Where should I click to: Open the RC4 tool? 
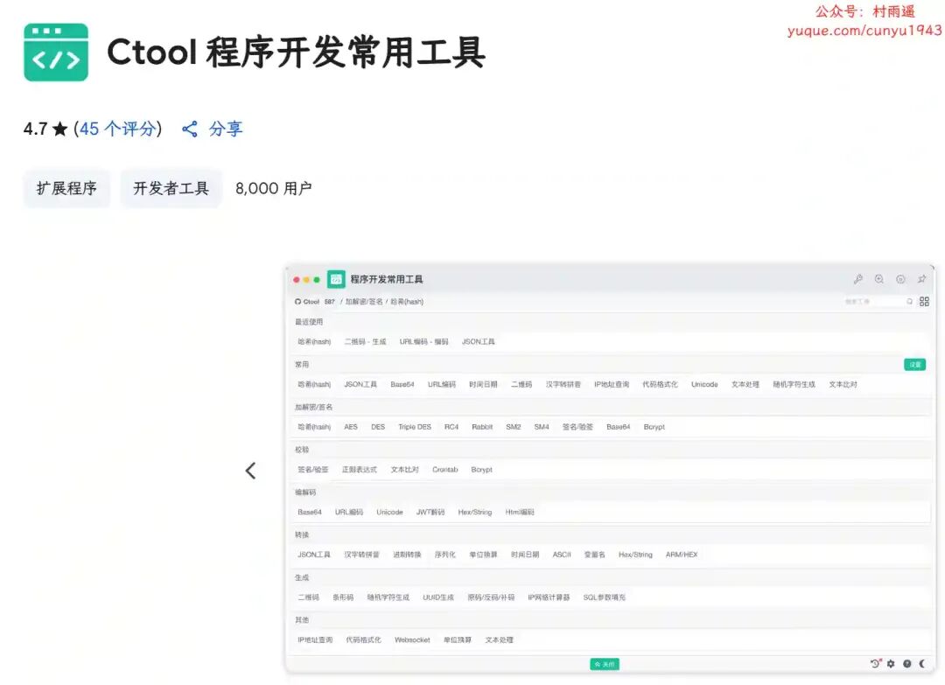(x=451, y=427)
